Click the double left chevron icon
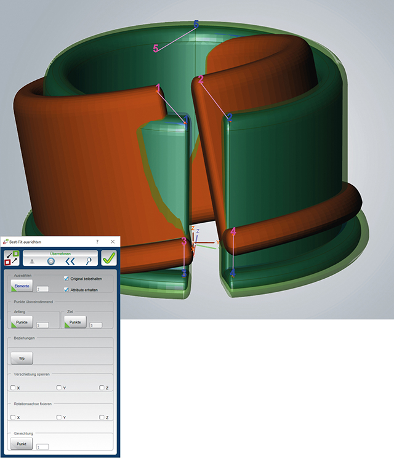The height and width of the screenshot is (459, 394). 70,261
